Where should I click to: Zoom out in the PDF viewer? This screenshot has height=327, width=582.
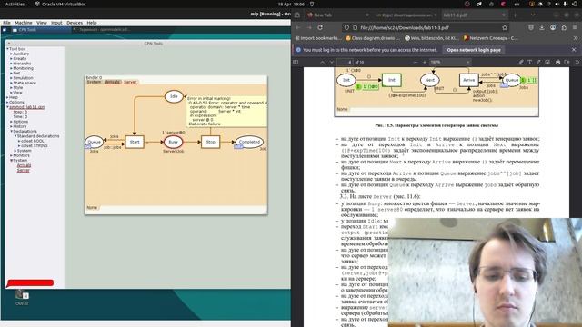point(415,62)
